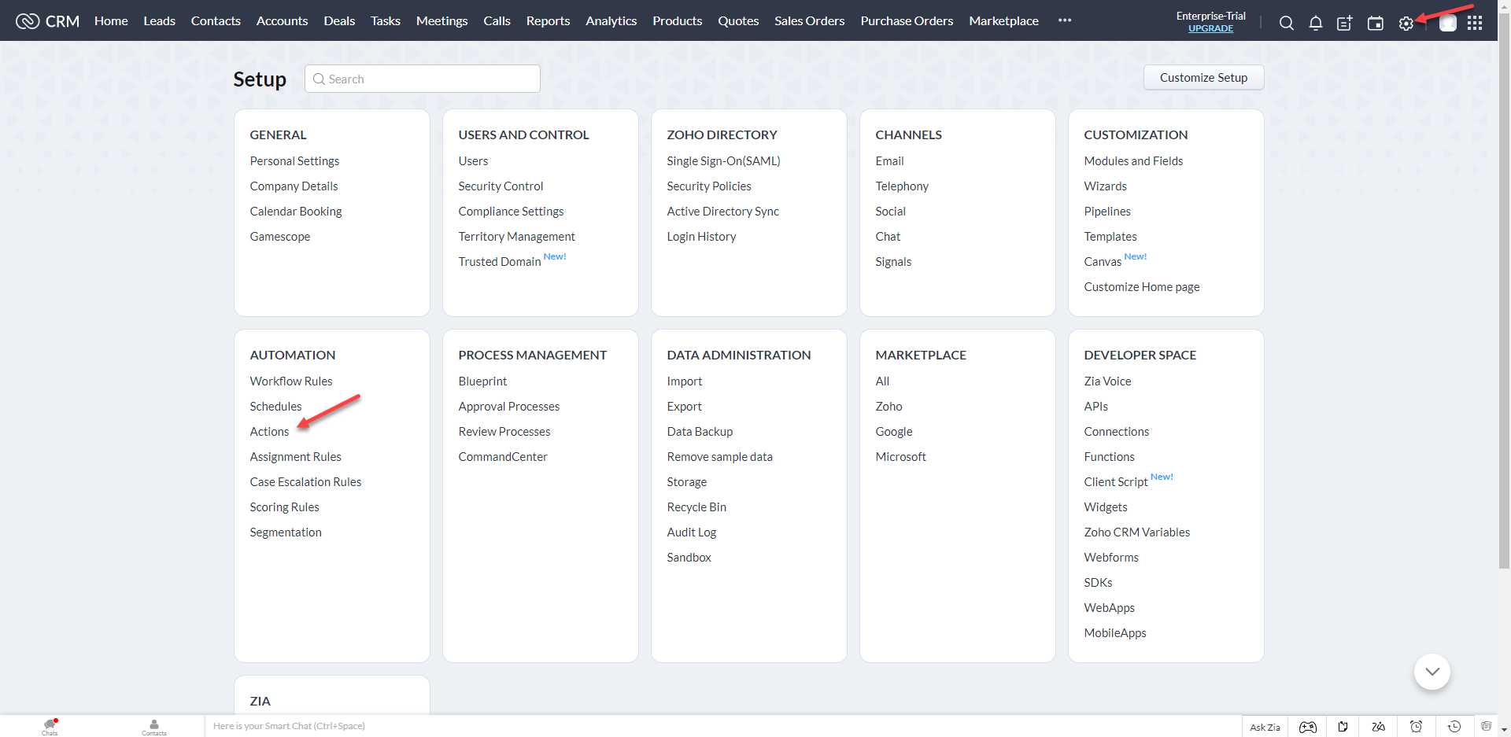Viewport: 1511px width, 737px height.
Task: Open Workflow Rules
Action: point(291,381)
